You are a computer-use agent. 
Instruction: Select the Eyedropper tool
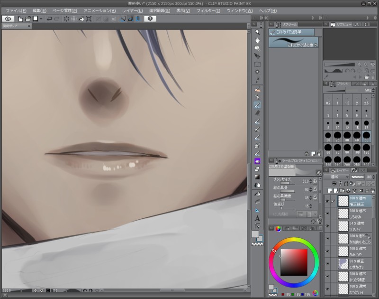(x=257, y=80)
